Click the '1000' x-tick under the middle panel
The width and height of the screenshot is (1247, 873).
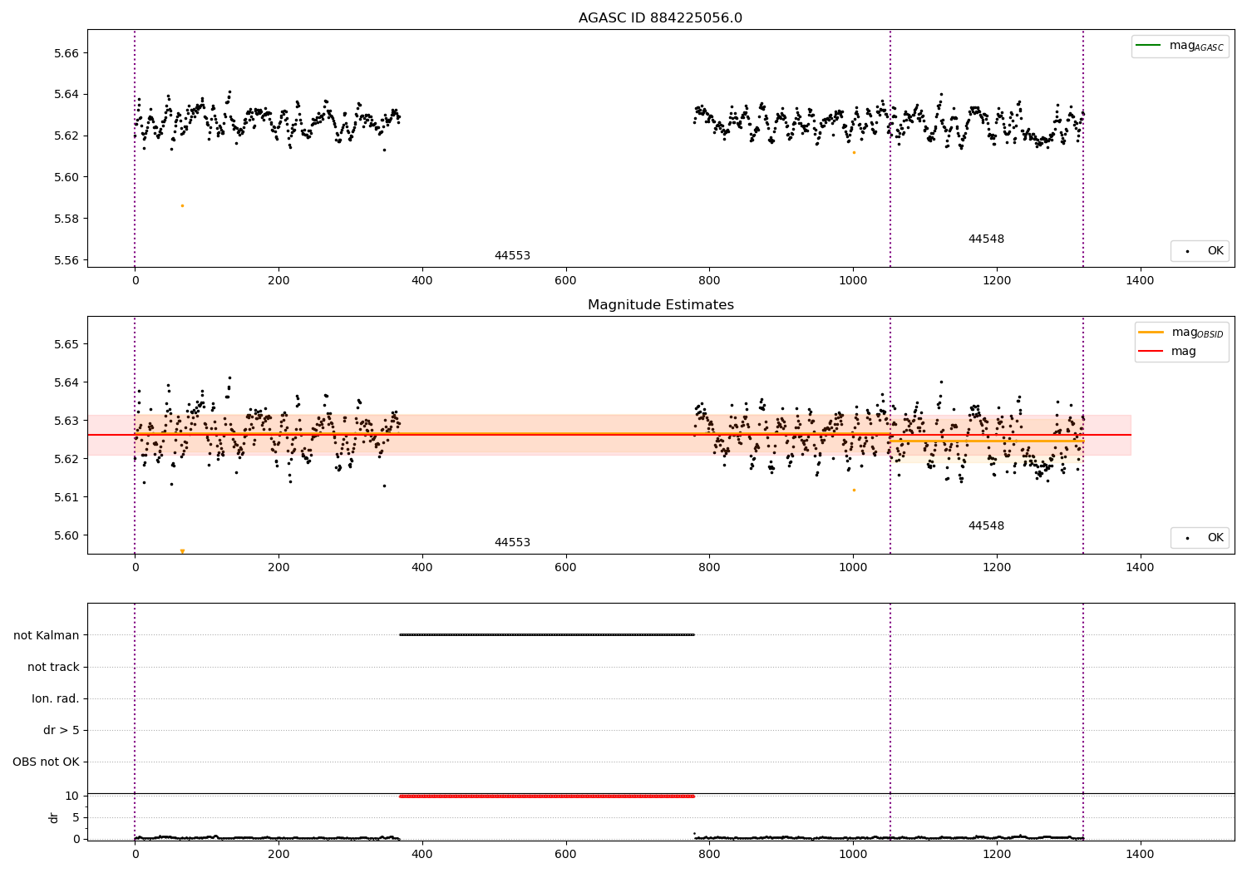click(x=852, y=567)
